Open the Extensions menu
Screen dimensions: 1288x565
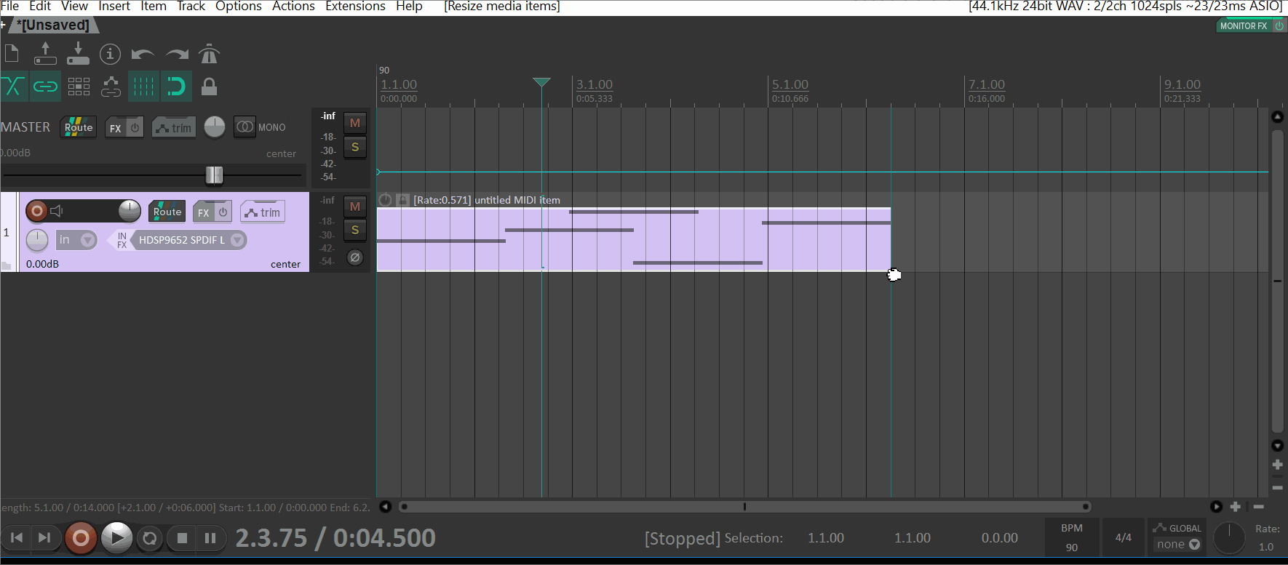click(355, 7)
